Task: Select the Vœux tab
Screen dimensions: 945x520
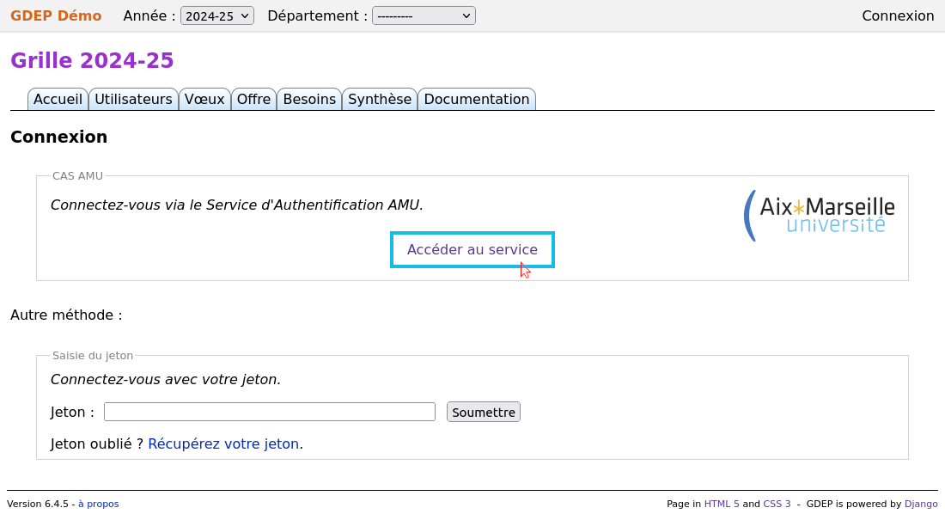Action: [x=204, y=99]
